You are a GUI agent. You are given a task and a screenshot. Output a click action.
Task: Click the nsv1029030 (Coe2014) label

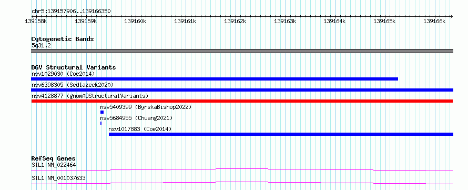tap(63, 74)
